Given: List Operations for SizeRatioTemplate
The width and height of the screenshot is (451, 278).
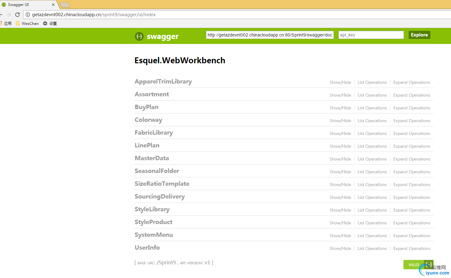Looking at the screenshot, I should pos(372,185).
